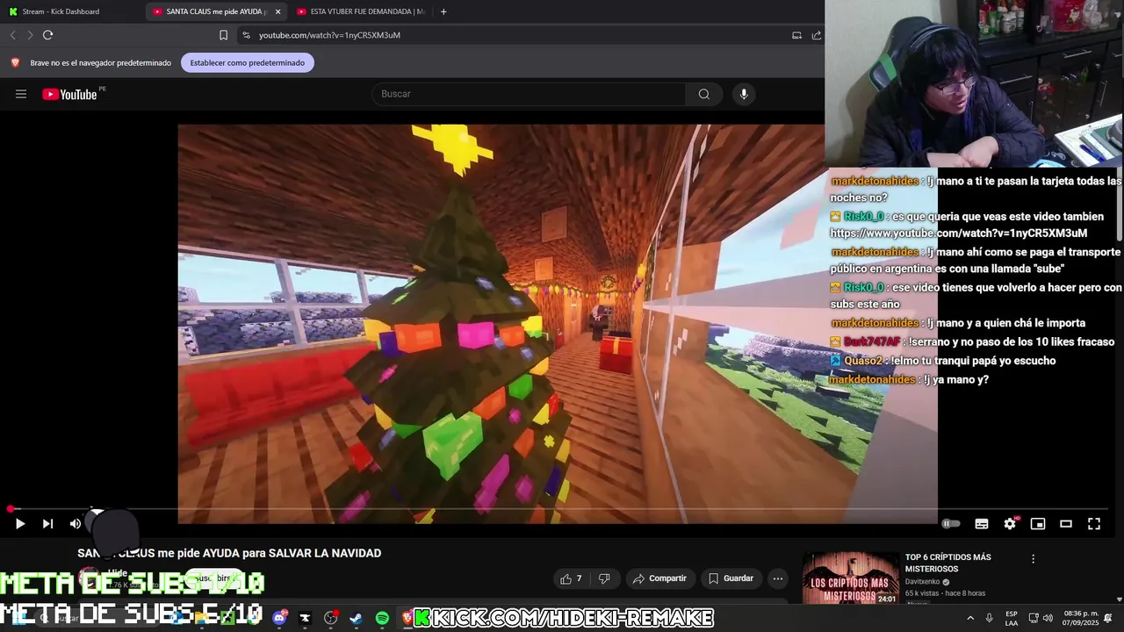Go back in browser history

12,35
